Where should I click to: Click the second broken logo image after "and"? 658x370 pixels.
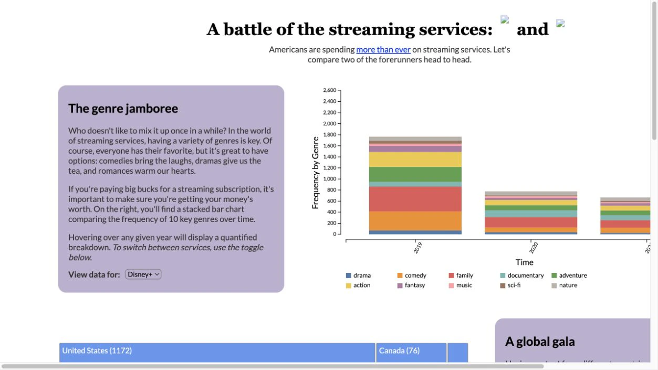point(560,23)
